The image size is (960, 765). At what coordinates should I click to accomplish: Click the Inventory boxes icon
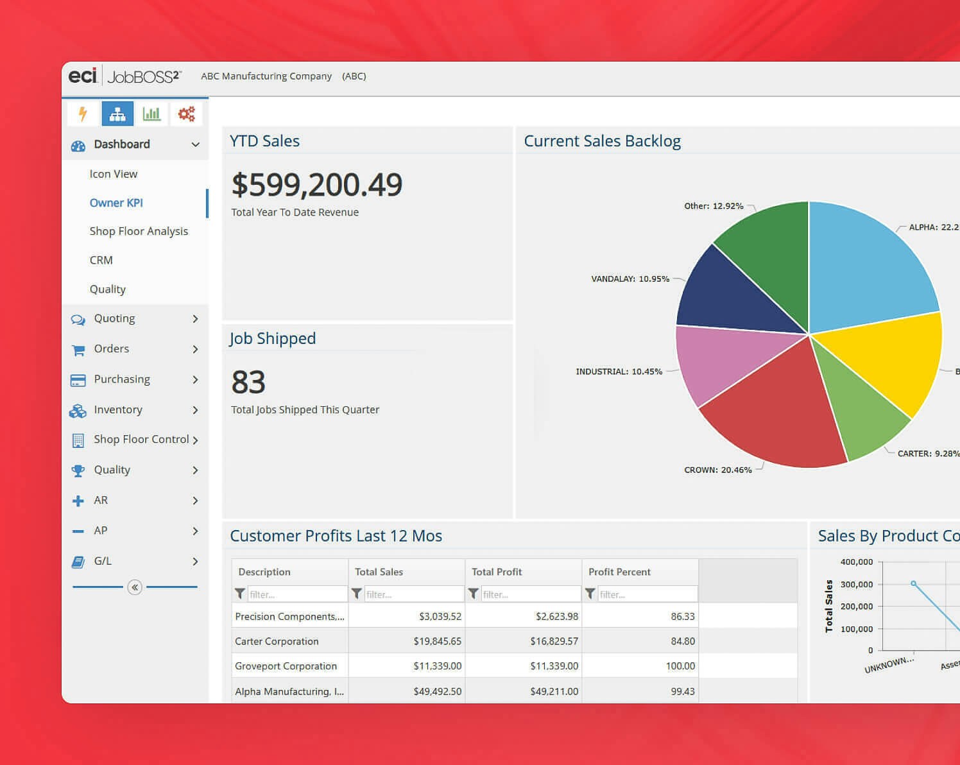(78, 411)
